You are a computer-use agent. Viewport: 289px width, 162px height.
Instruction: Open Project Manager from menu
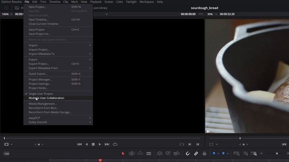point(58,80)
